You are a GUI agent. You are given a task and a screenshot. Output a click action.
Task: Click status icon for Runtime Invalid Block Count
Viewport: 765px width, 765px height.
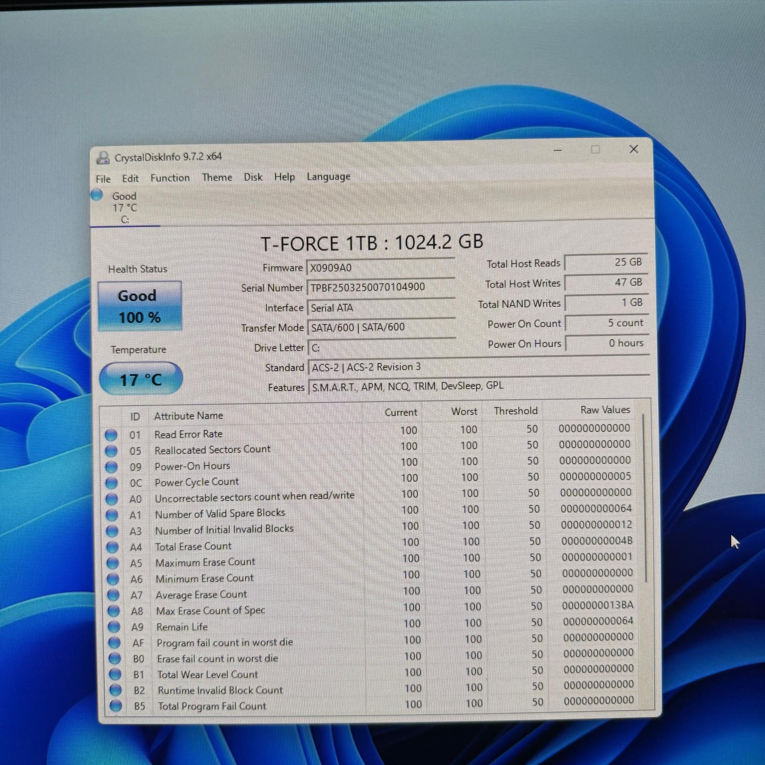[x=116, y=690]
